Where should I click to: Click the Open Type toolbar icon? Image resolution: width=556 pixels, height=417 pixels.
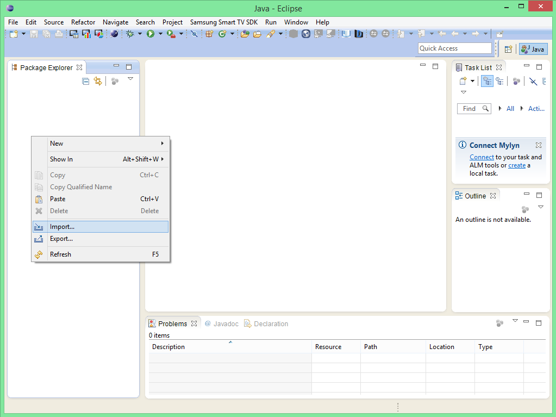pos(245,34)
